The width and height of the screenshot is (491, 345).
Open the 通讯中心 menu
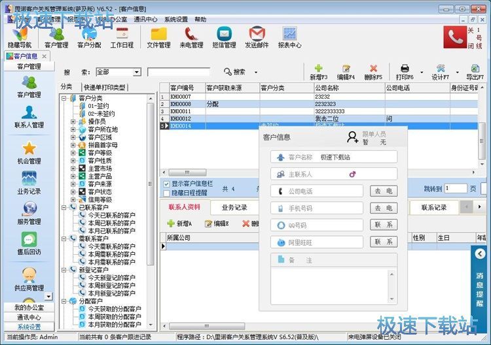[x=145, y=20]
